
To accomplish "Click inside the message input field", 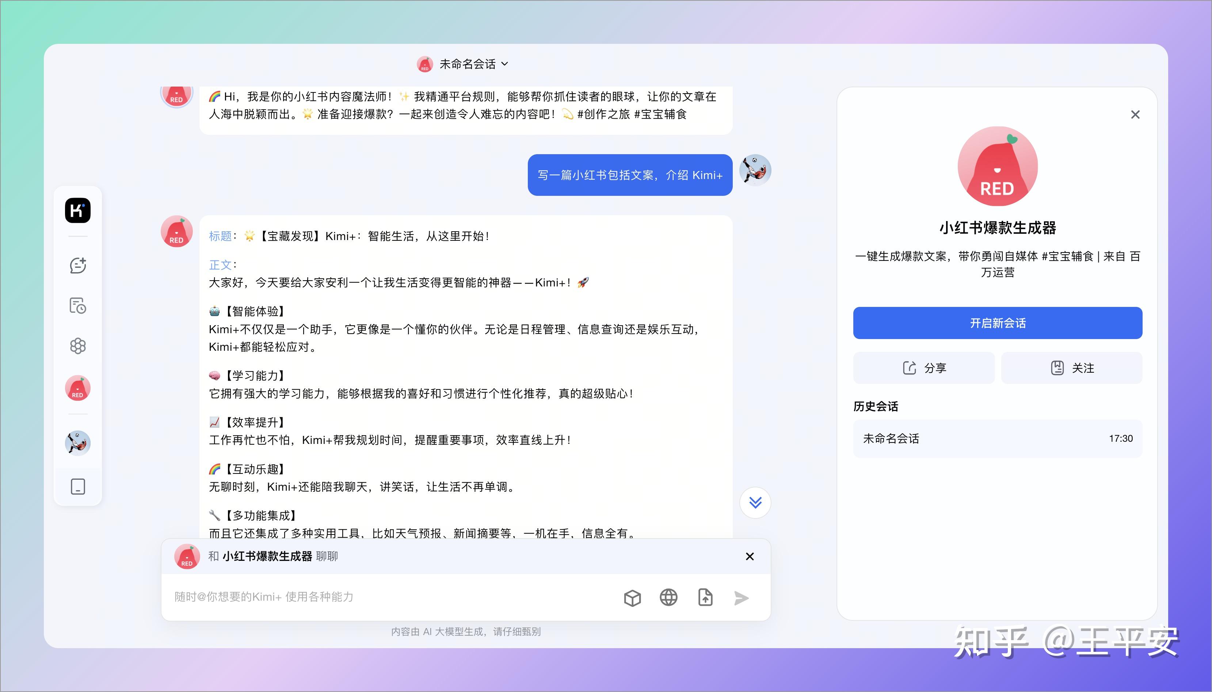I will pos(380,597).
